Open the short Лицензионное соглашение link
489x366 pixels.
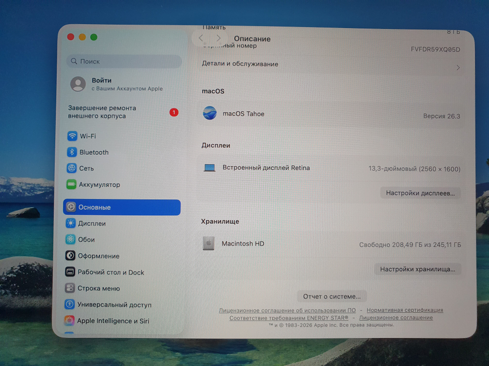396,318
